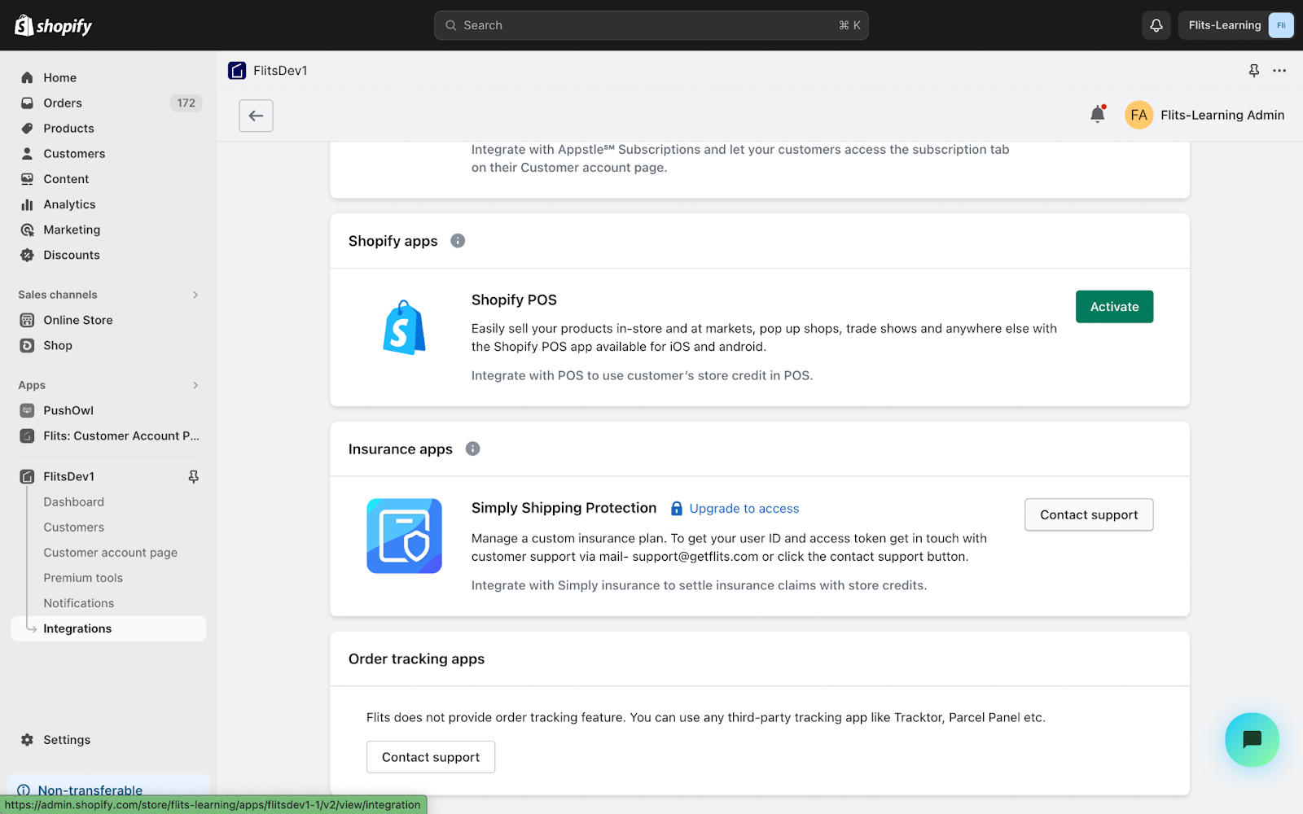The height and width of the screenshot is (814, 1303).
Task: Open Customer account page menu item
Action: click(110, 552)
